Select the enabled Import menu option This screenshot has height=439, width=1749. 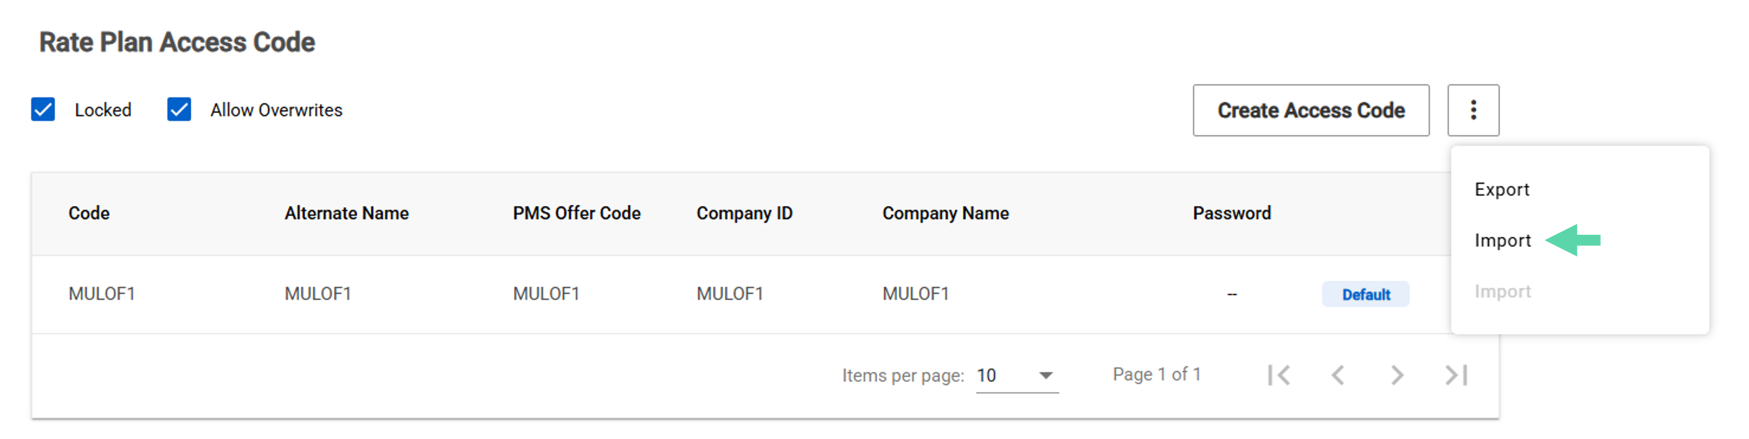(1502, 240)
